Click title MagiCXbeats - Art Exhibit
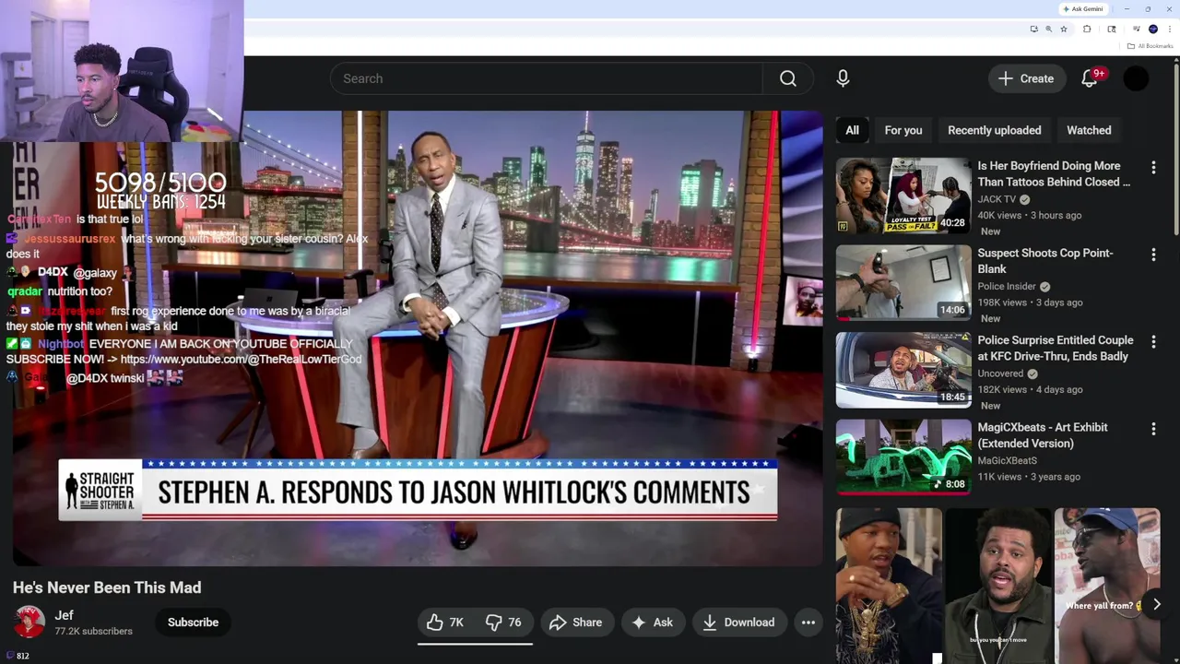 tap(1043, 435)
